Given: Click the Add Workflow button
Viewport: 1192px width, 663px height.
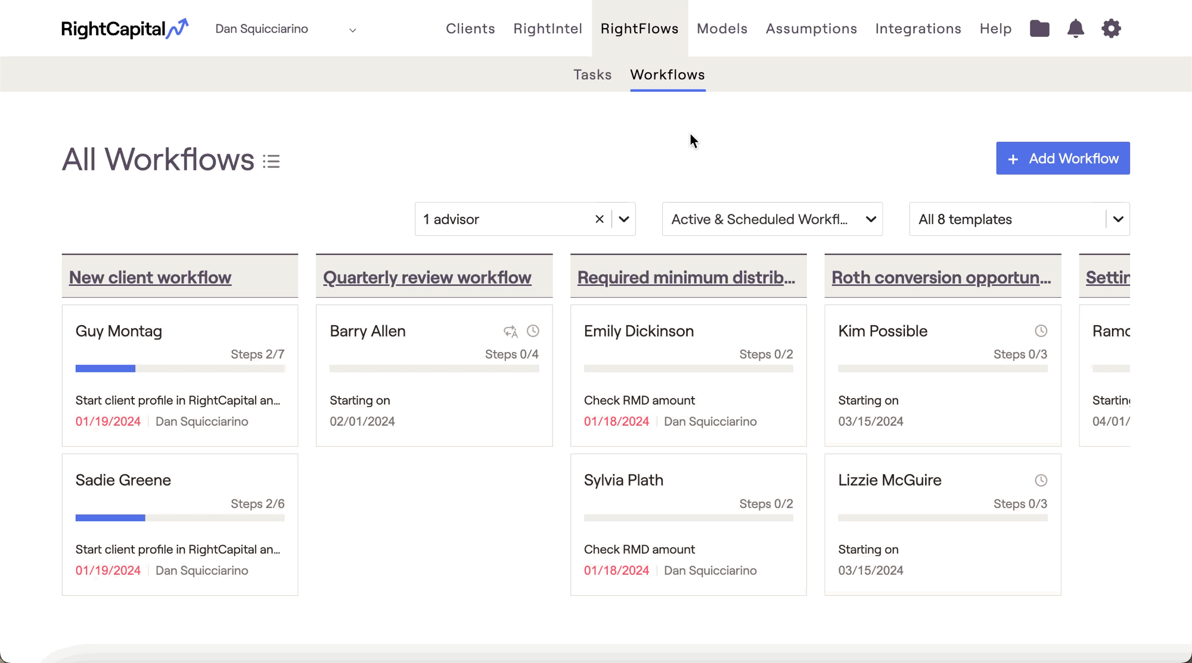Looking at the screenshot, I should (1062, 158).
